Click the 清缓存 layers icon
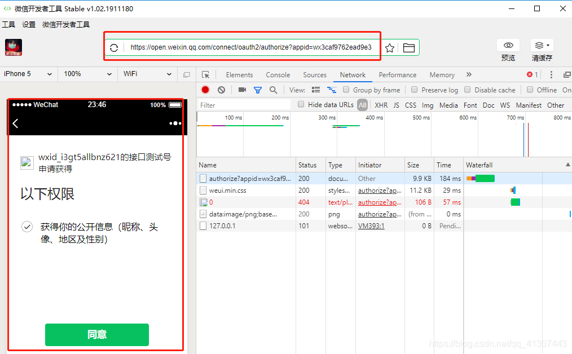 click(x=539, y=45)
